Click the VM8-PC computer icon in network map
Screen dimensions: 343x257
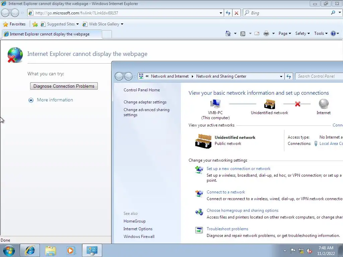pyautogui.click(x=215, y=104)
